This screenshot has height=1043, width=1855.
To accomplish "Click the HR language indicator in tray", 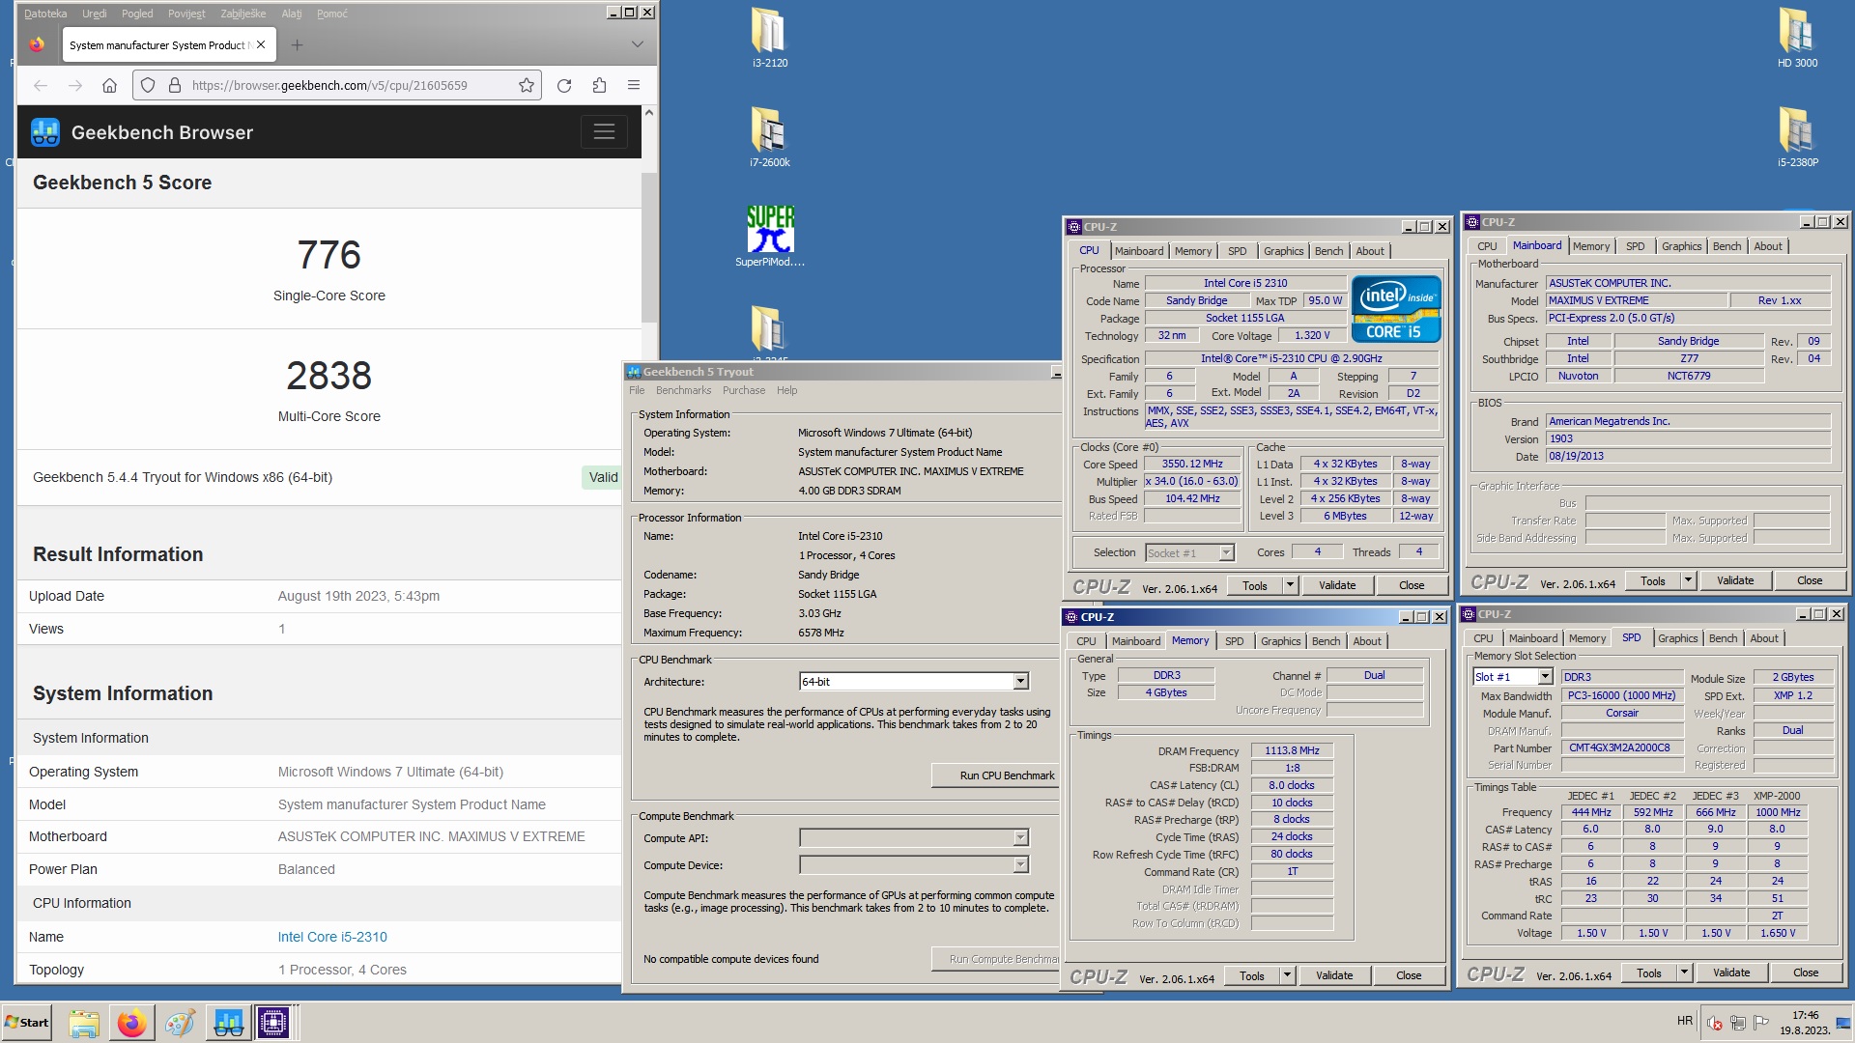I will (x=1685, y=1021).
